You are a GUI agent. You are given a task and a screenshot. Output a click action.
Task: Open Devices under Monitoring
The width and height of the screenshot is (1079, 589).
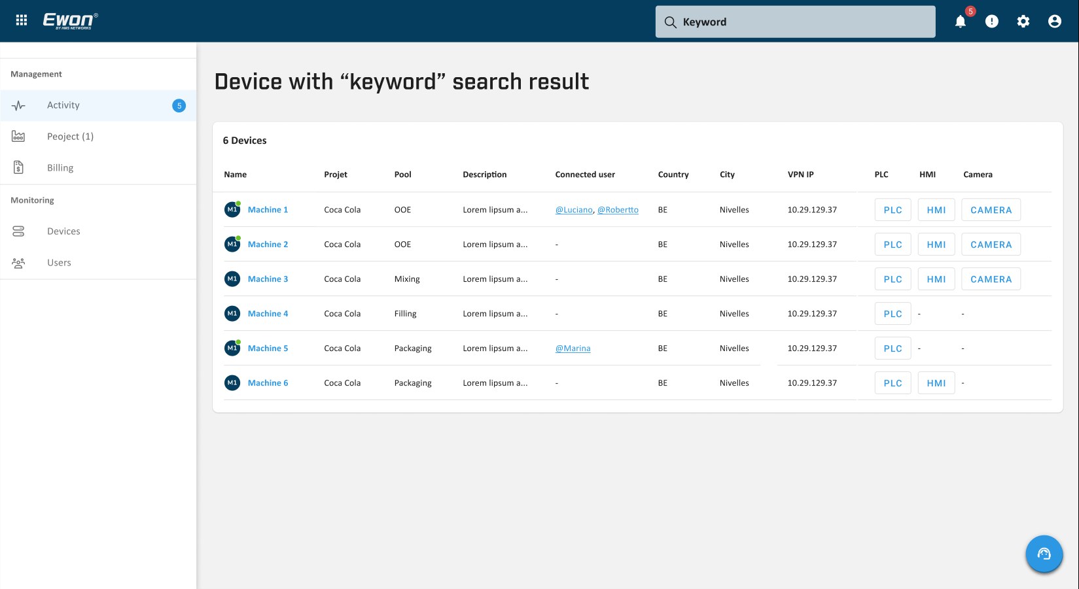98,231
